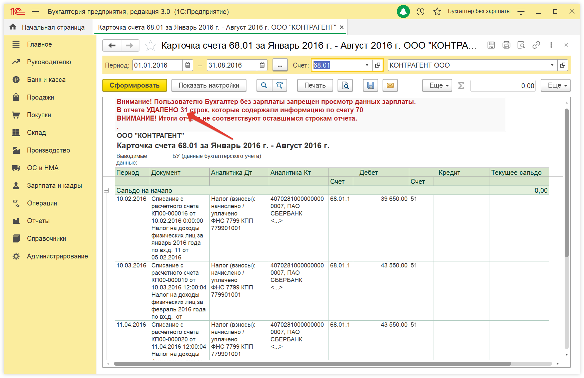Print report printer icon in header
The height and width of the screenshot is (378, 584).
506,45
